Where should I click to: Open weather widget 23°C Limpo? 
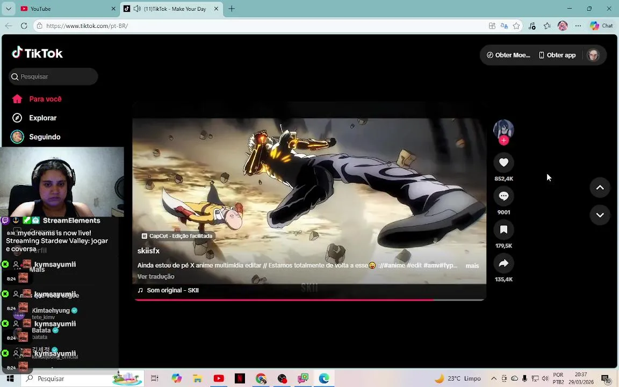tap(458, 378)
